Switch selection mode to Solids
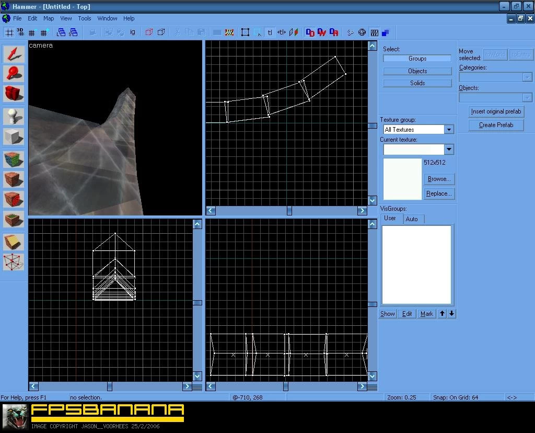535x433 pixels. point(417,83)
